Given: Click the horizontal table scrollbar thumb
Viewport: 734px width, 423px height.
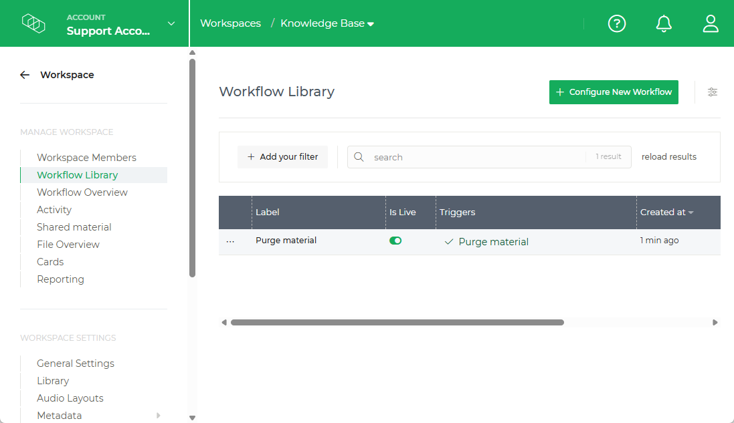Looking at the screenshot, I should 397,323.
